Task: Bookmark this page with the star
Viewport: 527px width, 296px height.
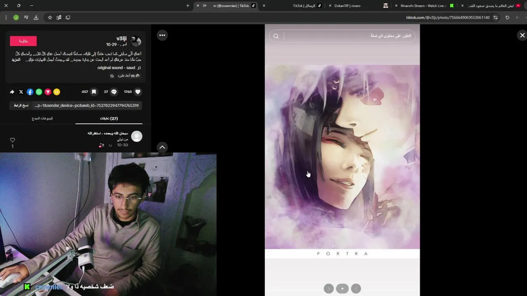Action: point(50,18)
